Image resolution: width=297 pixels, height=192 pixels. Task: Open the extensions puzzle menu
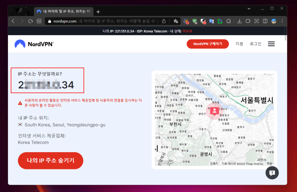[229, 21]
